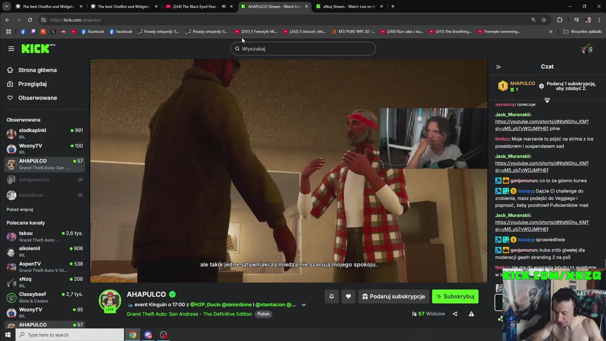Click Podaruj subskrypcje button
The width and height of the screenshot is (606, 341).
pyautogui.click(x=393, y=296)
